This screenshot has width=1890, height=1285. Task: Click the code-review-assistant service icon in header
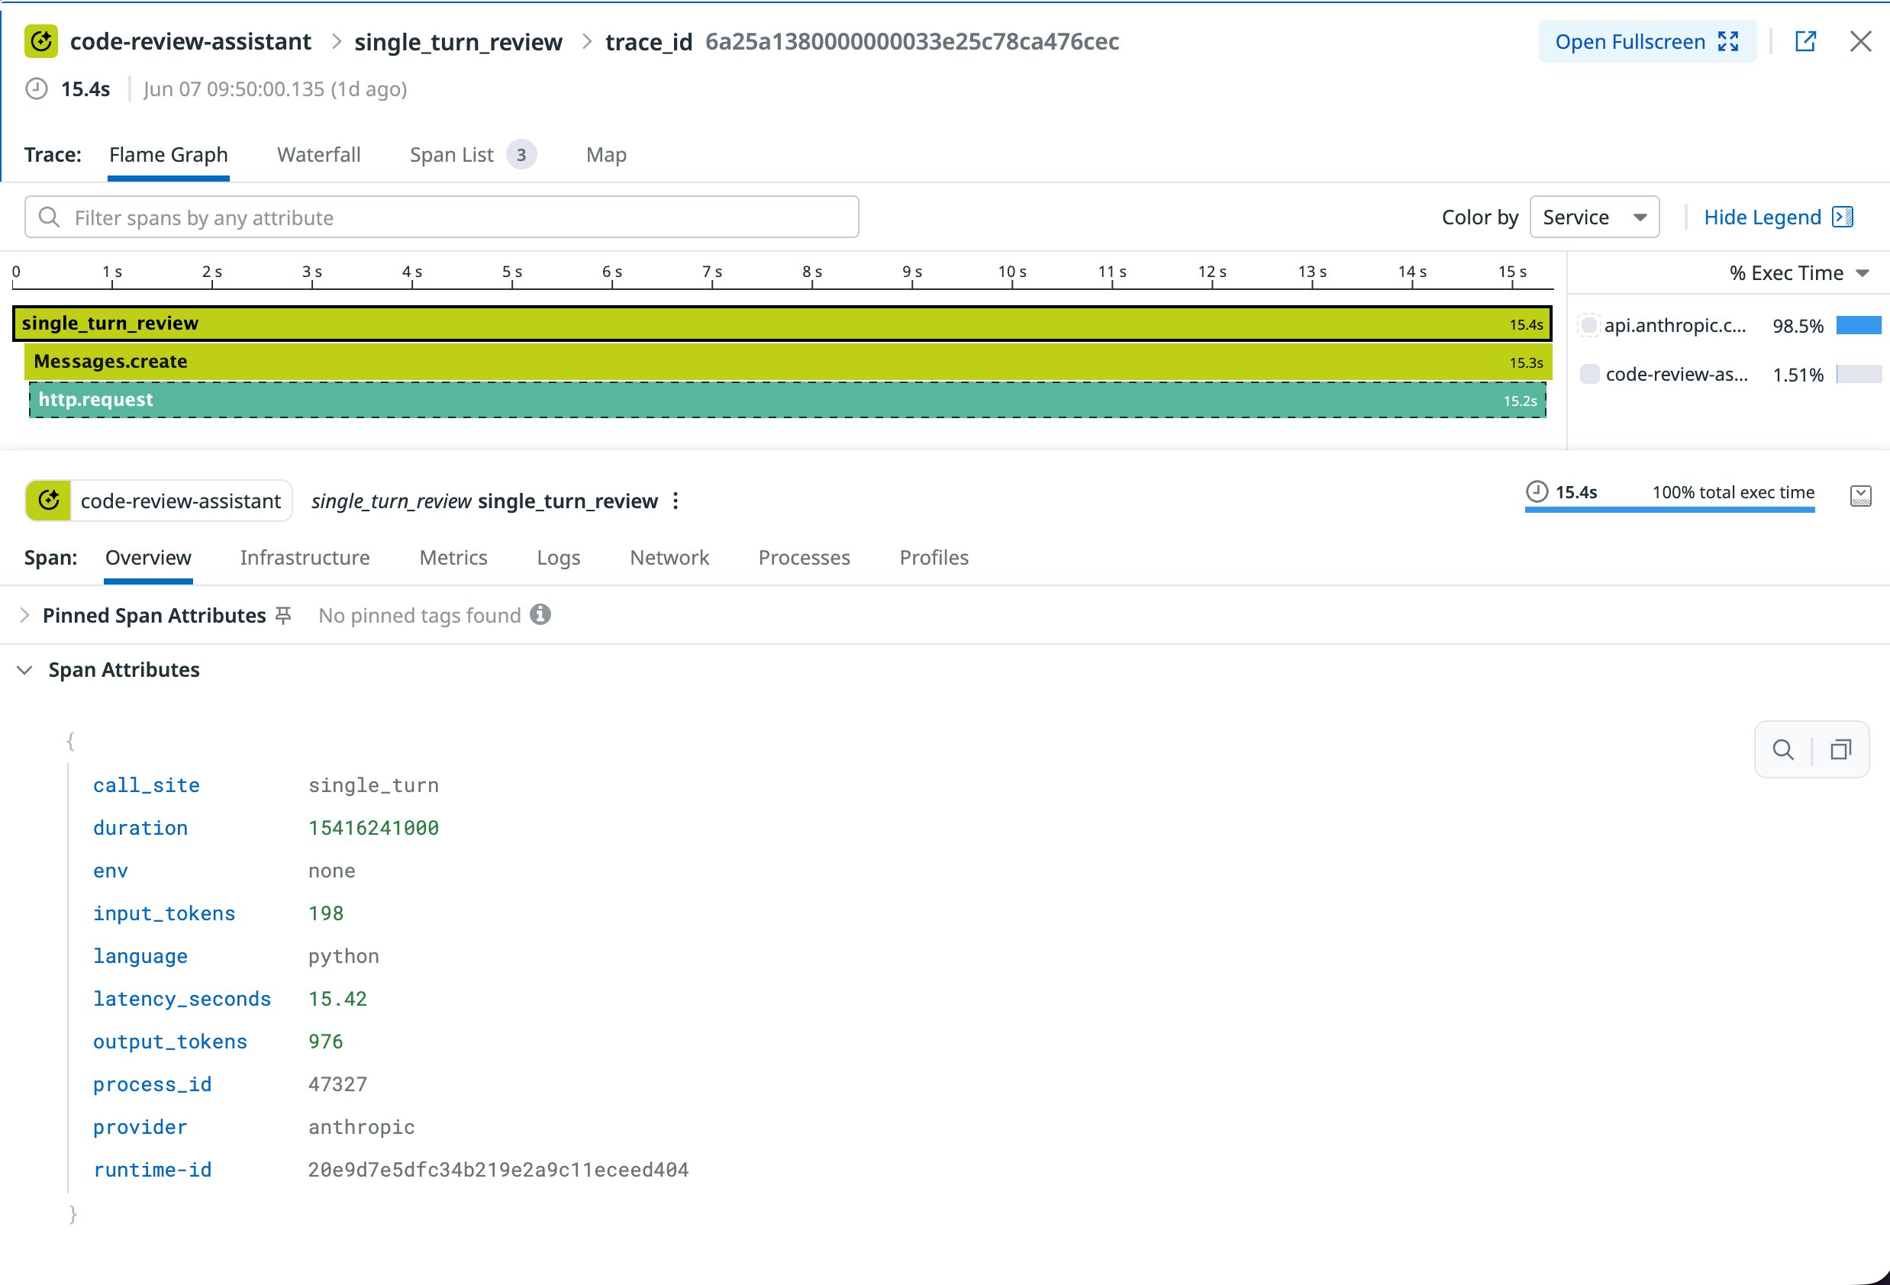coord(40,41)
